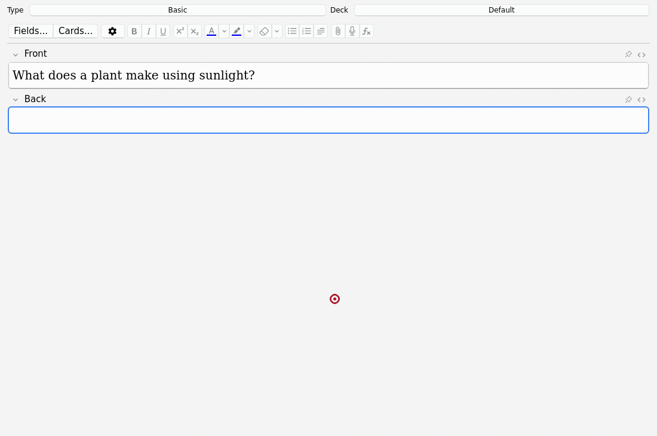The height and width of the screenshot is (436, 657).
Task: Open the text color picker dropdown
Action: (x=224, y=31)
